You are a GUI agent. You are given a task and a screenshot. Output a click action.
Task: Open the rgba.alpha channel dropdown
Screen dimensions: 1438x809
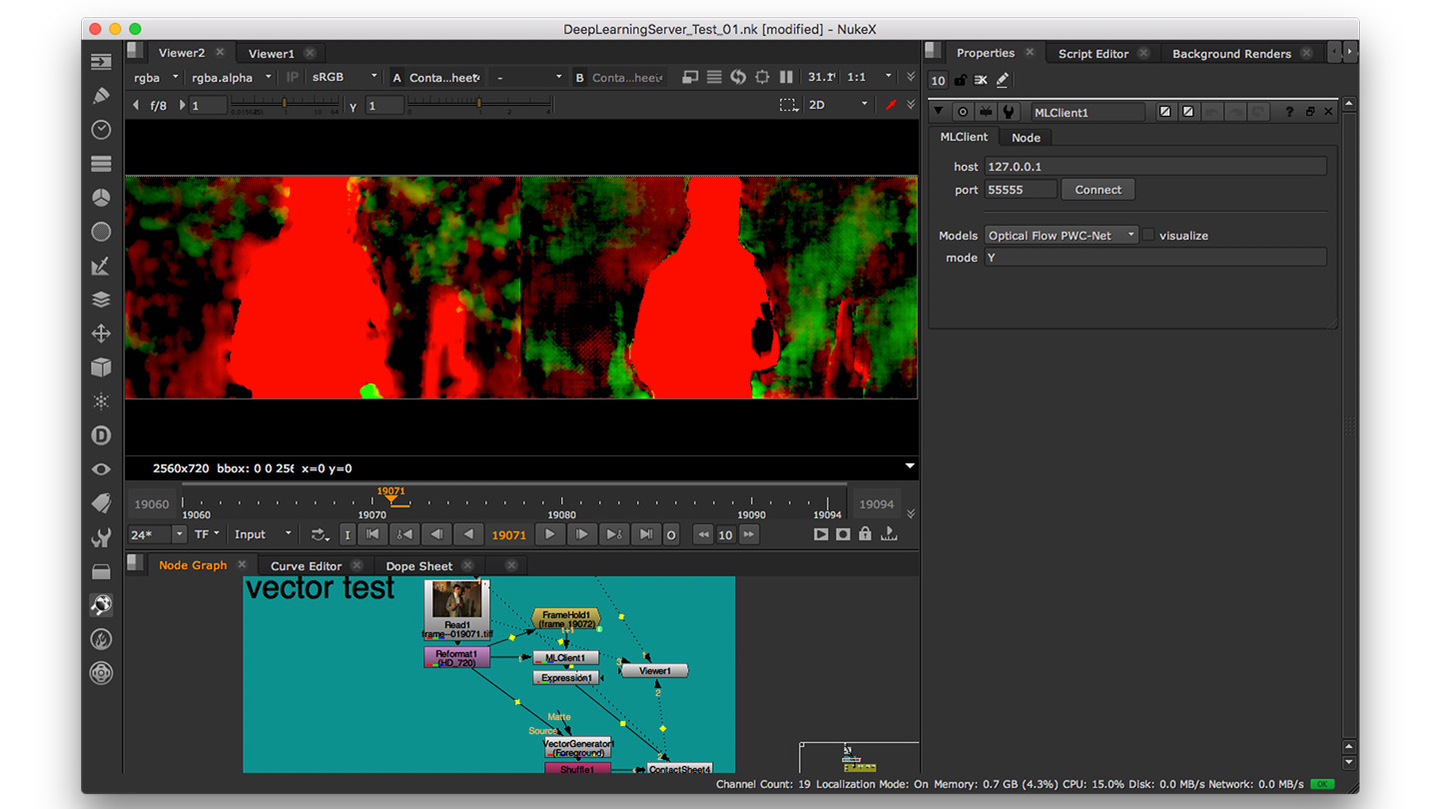point(232,77)
